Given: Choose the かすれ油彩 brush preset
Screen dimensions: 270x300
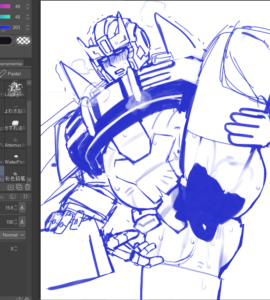Looking at the screenshot, I should 15,123.
